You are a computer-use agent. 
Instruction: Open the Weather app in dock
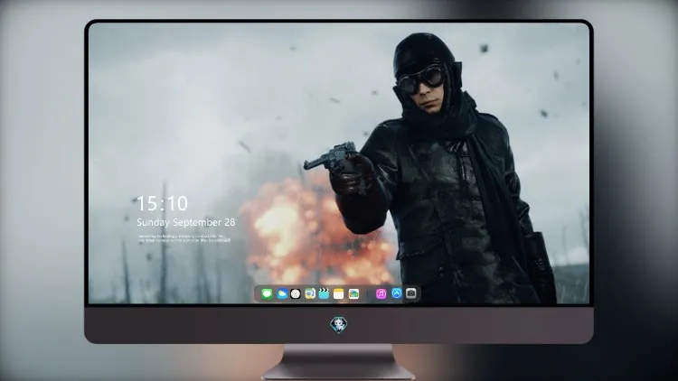(281, 294)
